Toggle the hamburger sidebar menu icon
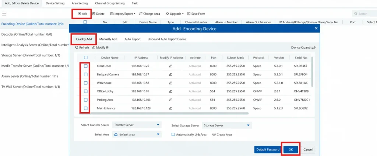 point(4,14)
